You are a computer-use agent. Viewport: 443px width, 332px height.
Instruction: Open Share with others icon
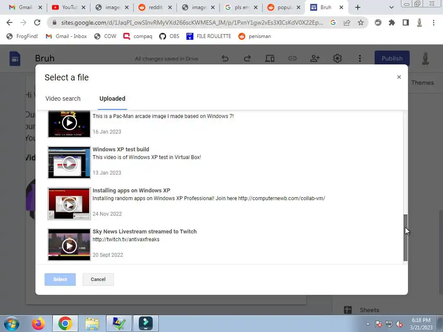315,58
